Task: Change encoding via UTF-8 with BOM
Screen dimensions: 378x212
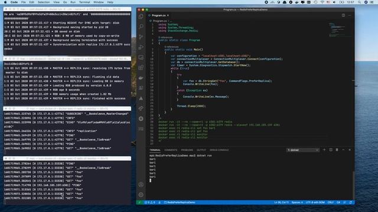Action: [315, 203]
